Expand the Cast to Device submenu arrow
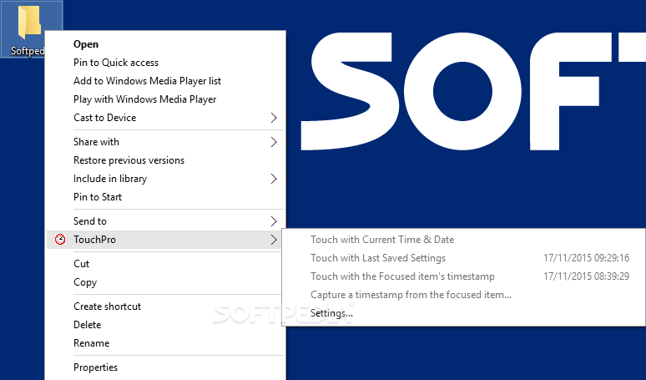646x380 pixels. (x=274, y=118)
